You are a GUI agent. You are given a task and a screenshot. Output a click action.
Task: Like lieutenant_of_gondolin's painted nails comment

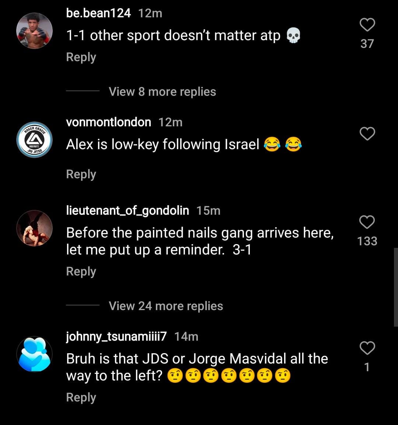coord(367,222)
